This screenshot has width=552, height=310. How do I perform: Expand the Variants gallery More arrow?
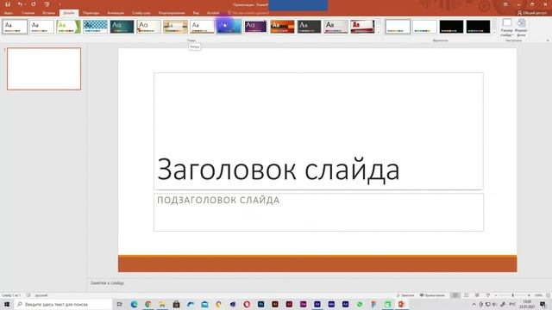click(494, 32)
